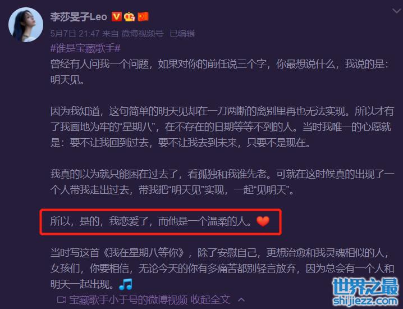Click the orange V verified badge

116,17
